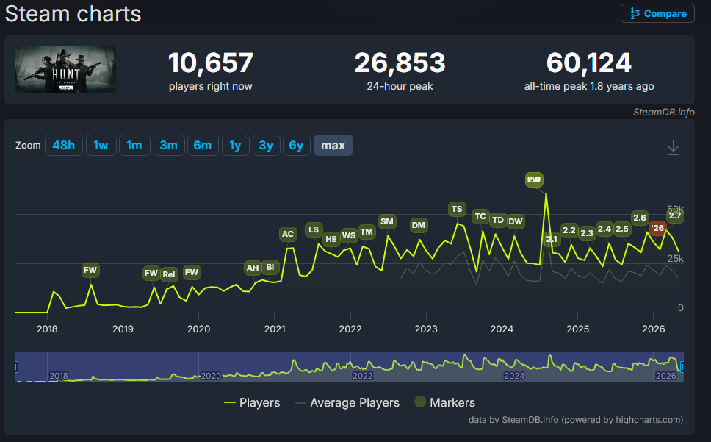The image size is (711, 442).
Task: Click the Rel release marker
Action: [169, 274]
